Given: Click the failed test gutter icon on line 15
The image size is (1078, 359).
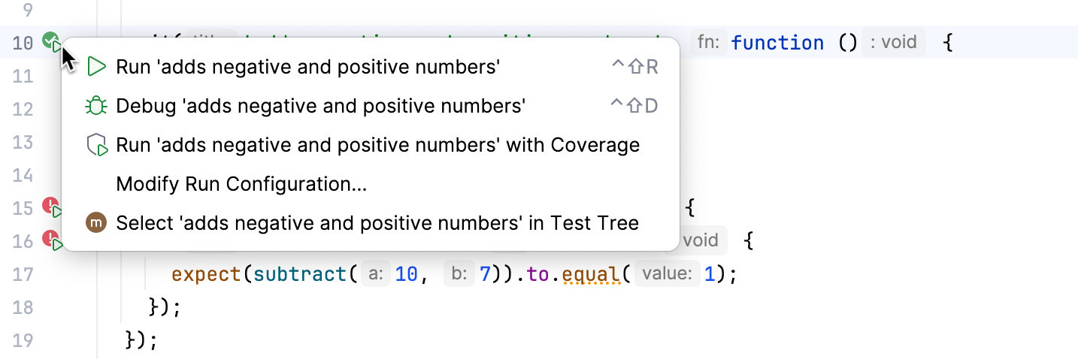Looking at the screenshot, I should (x=51, y=207).
